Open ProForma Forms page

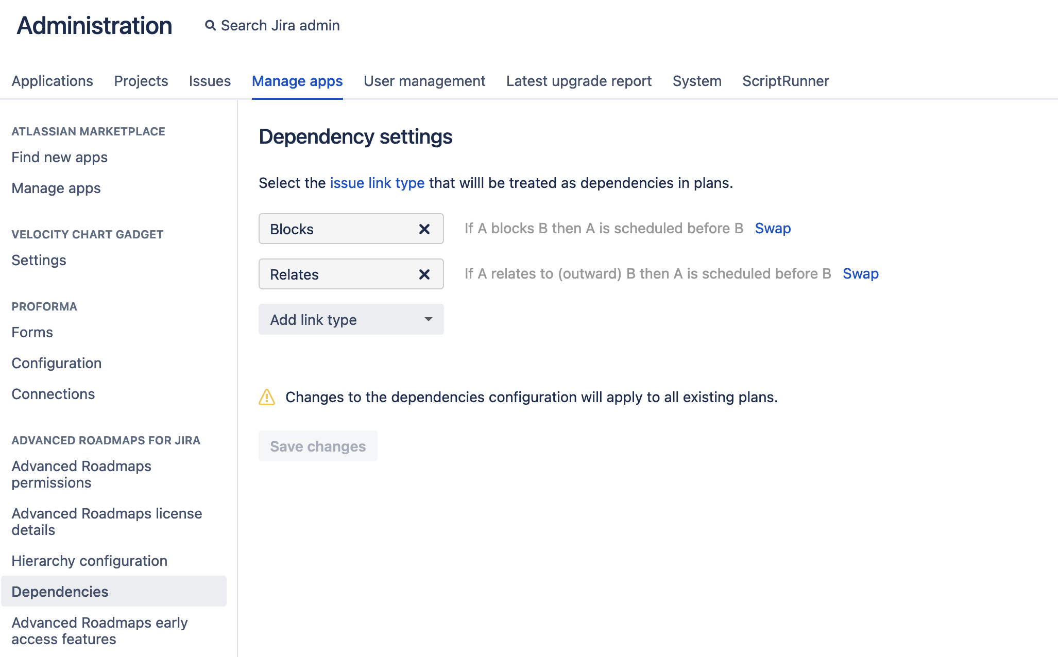pos(32,332)
